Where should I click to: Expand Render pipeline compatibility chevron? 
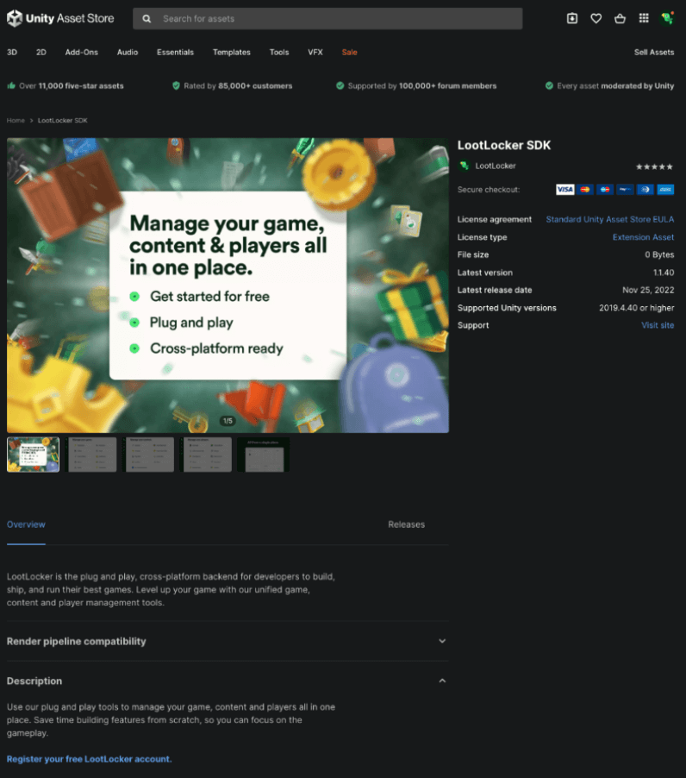(442, 641)
